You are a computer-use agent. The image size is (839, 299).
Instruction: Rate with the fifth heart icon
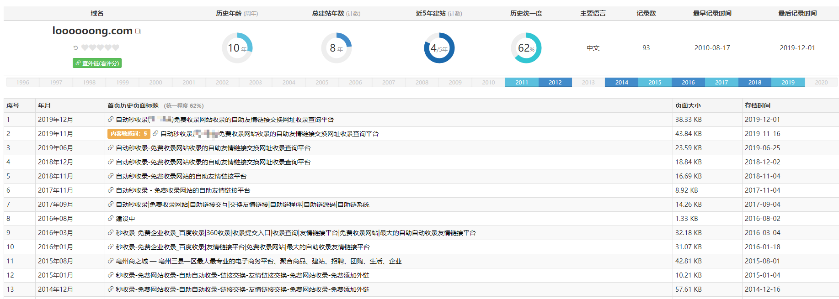click(x=116, y=47)
